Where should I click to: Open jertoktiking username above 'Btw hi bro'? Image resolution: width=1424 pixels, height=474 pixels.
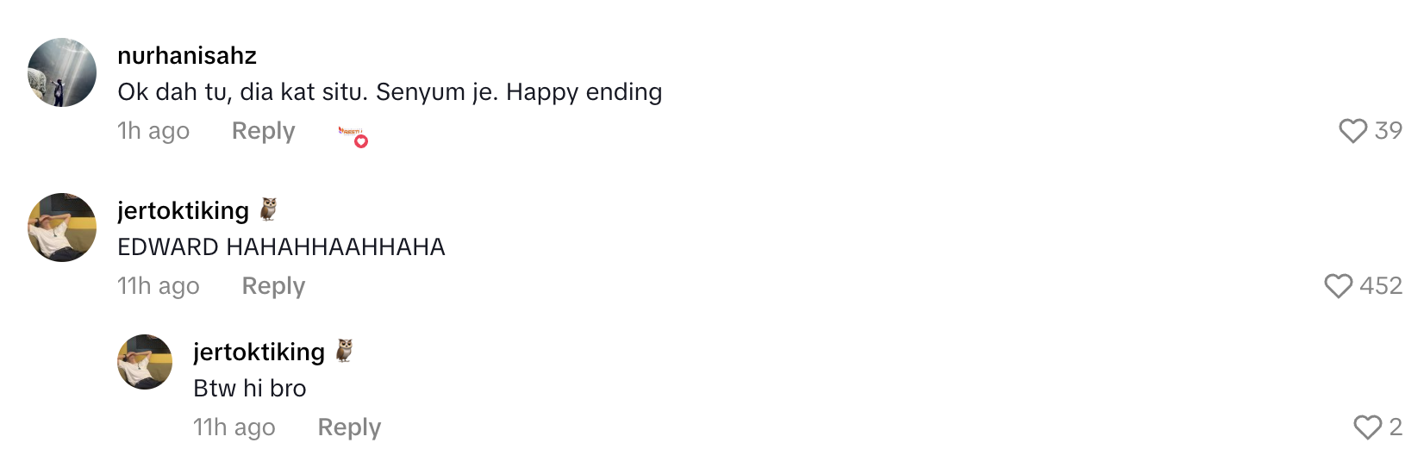tap(259, 352)
